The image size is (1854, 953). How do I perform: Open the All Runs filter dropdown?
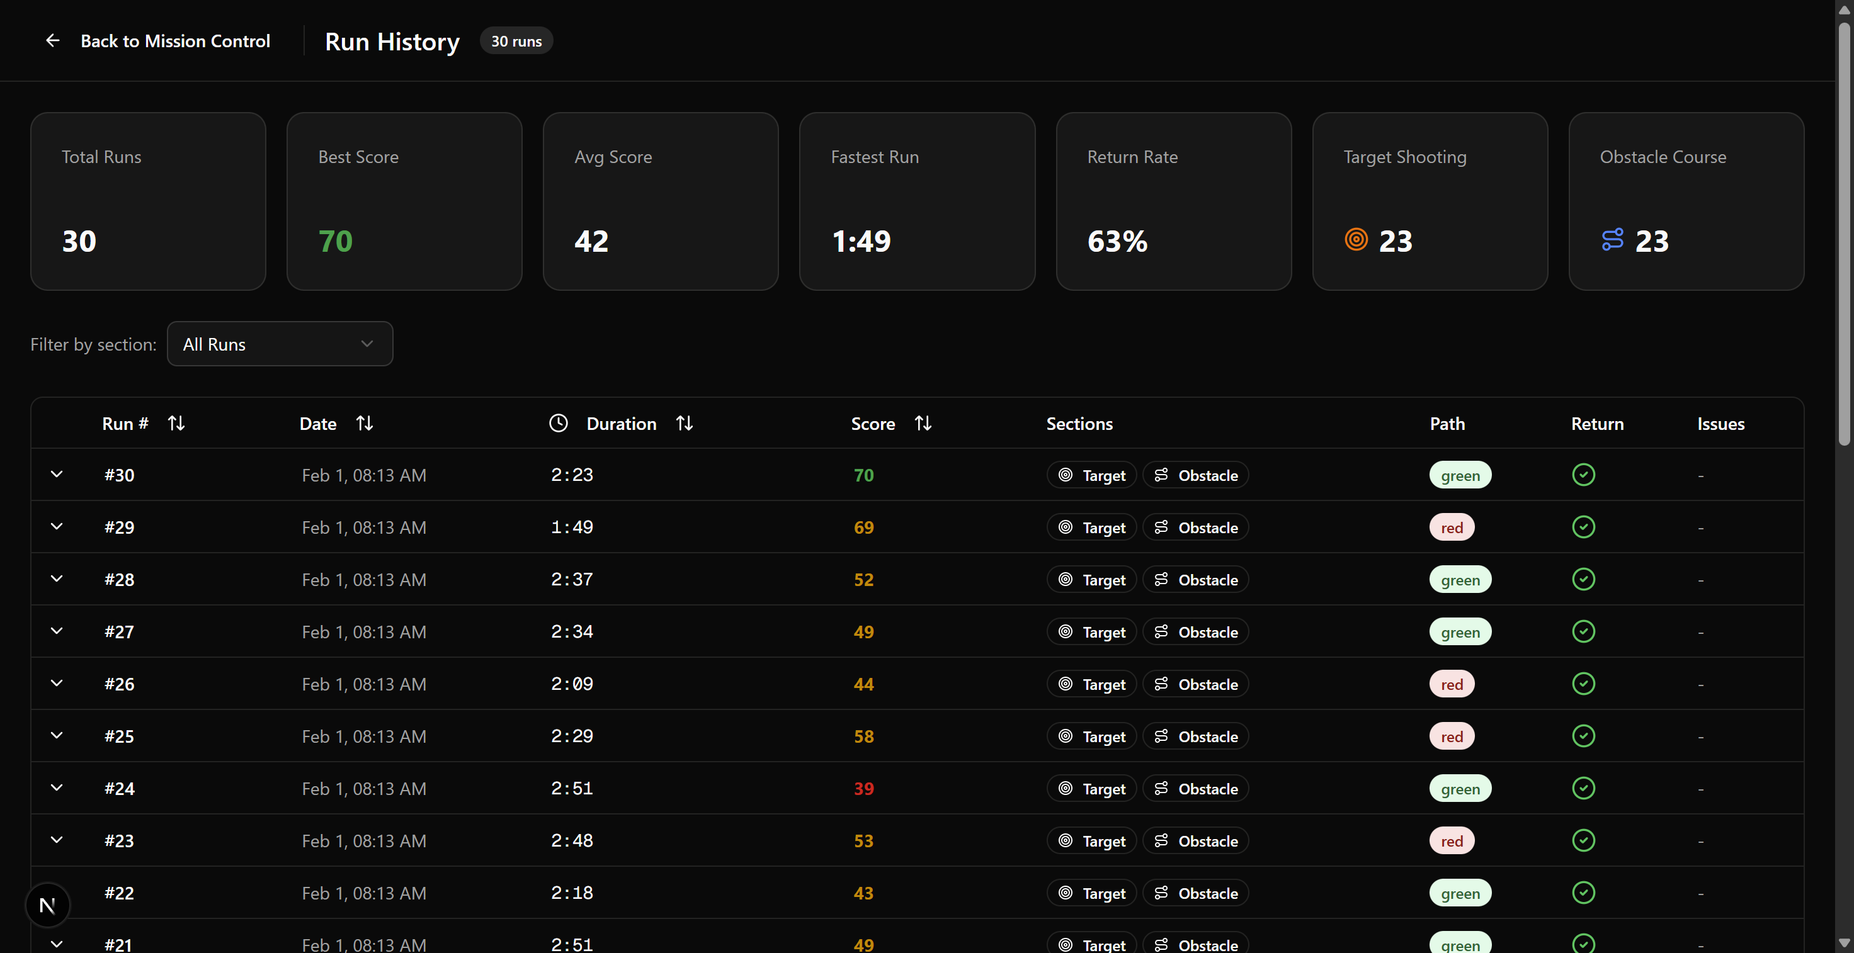280,344
